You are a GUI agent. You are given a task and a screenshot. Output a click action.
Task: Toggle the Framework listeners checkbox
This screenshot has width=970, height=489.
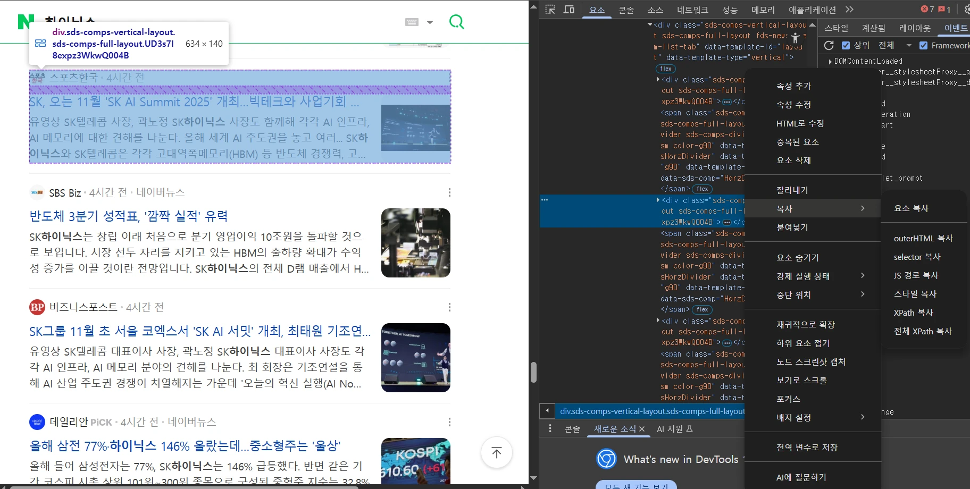pos(923,46)
